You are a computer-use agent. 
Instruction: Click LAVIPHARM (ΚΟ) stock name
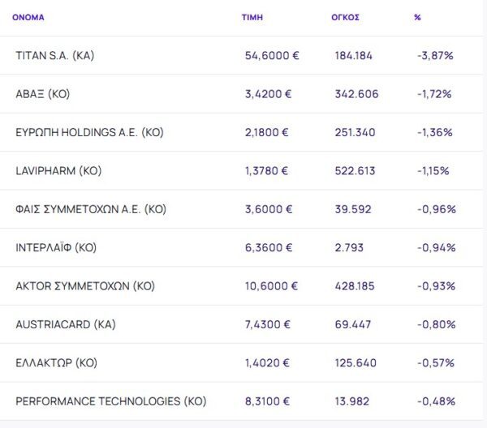58,171
